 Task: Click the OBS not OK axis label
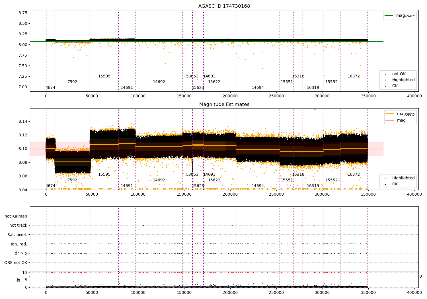16,263
